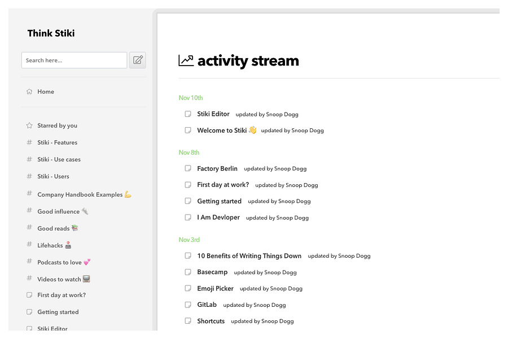Screen dimensions: 508x339
Task: Click the hash icon for Stiki - Use cases
Action: point(29,159)
